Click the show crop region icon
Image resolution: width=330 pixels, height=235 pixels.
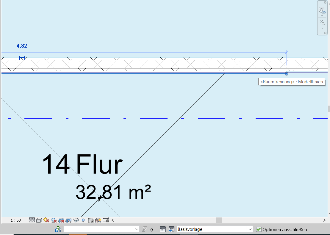68,220
